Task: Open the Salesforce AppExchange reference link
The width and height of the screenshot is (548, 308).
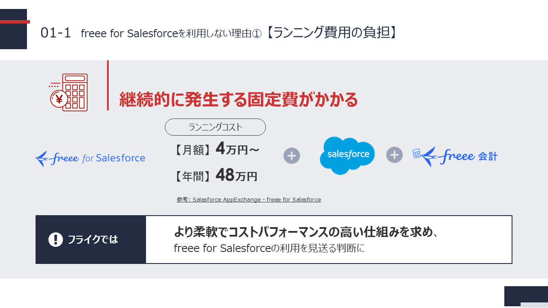Action: tap(249, 200)
